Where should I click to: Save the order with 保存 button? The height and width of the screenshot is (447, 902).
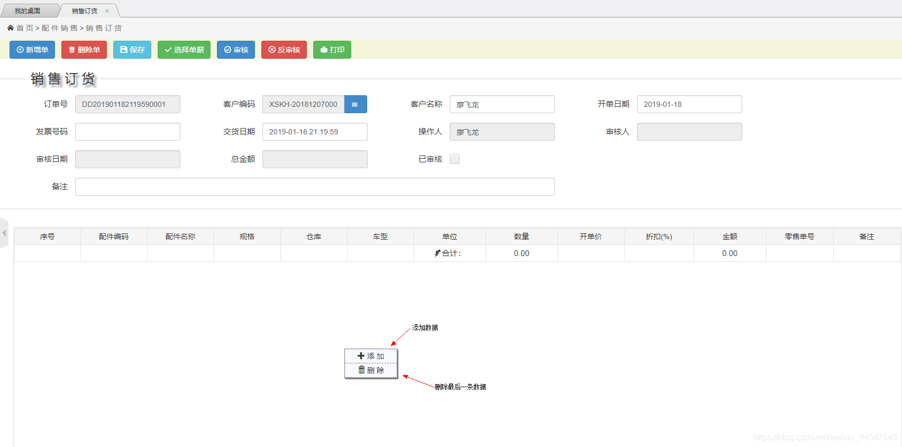click(x=132, y=50)
